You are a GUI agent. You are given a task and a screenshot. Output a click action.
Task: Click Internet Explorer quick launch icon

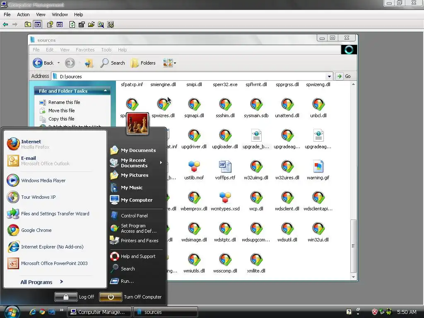pos(33,312)
